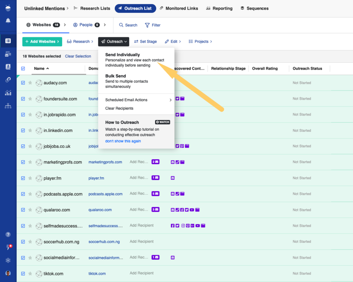Screen dimensions: 353x282
Task: Uncheck the tiktok.com row checkbox
Action: [23, 274]
